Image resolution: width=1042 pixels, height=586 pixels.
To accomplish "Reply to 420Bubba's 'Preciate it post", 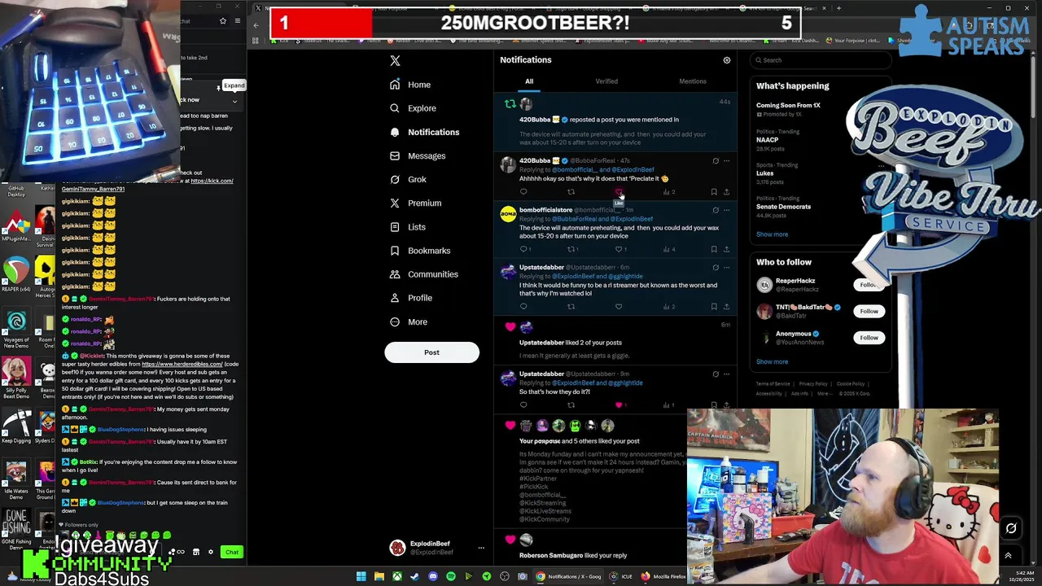I will [523, 192].
